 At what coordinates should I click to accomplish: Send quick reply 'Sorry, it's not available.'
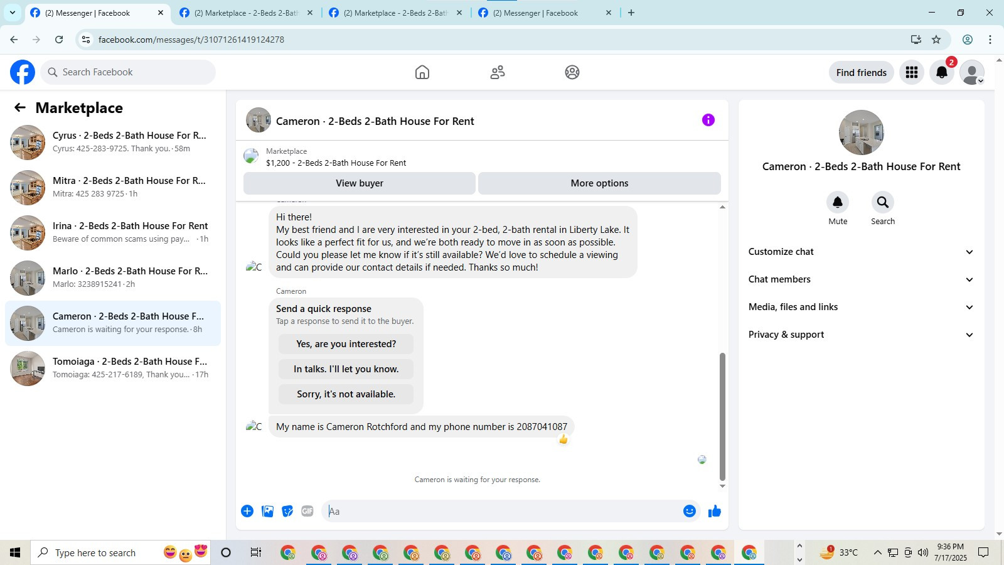point(346,394)
